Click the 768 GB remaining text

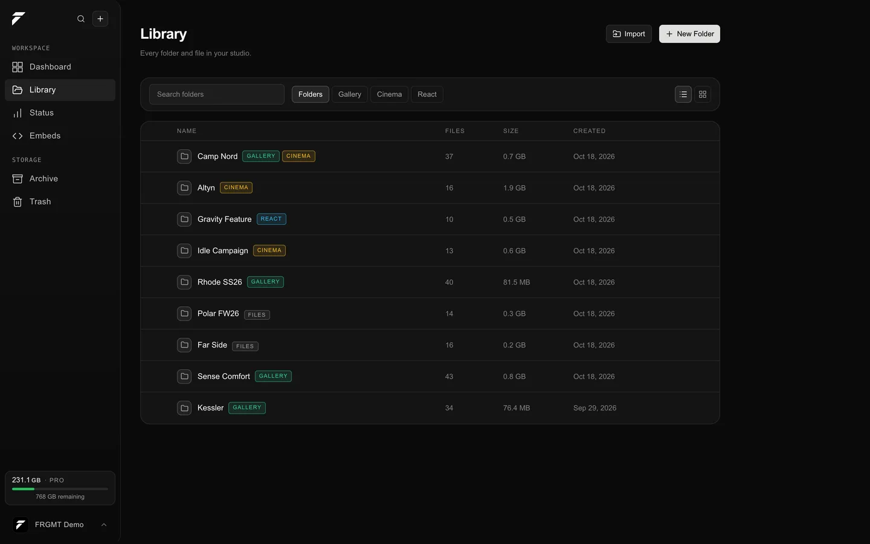pyautogui.click(x=60, y=497)
